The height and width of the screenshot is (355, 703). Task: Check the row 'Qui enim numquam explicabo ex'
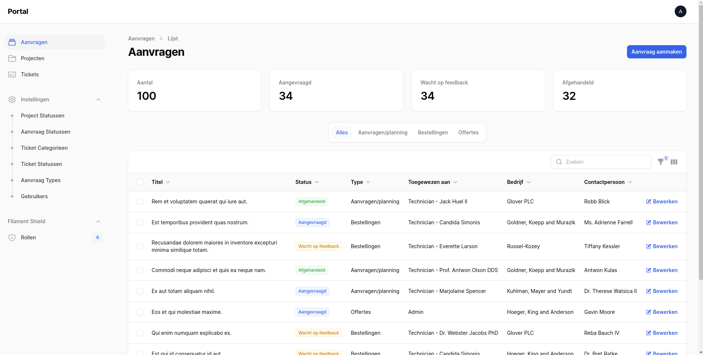[140, 333]
